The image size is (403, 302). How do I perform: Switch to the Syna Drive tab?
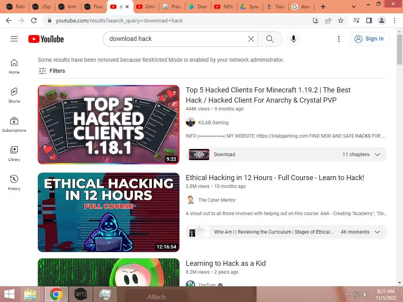pos(250,7)
